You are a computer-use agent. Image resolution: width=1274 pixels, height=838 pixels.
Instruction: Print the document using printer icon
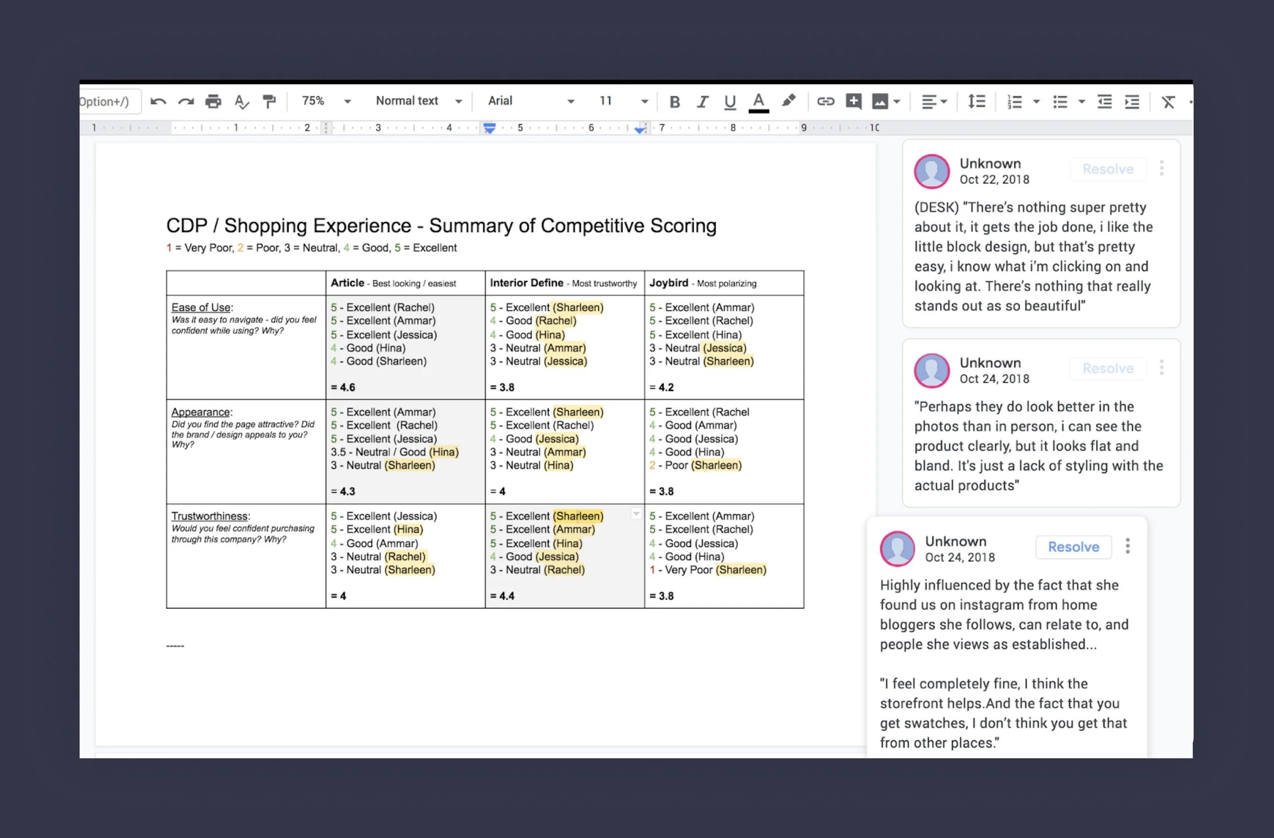point(213,102)
